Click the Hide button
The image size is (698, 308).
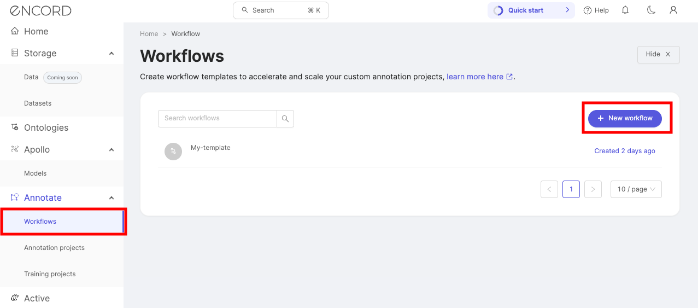[658, 54]
